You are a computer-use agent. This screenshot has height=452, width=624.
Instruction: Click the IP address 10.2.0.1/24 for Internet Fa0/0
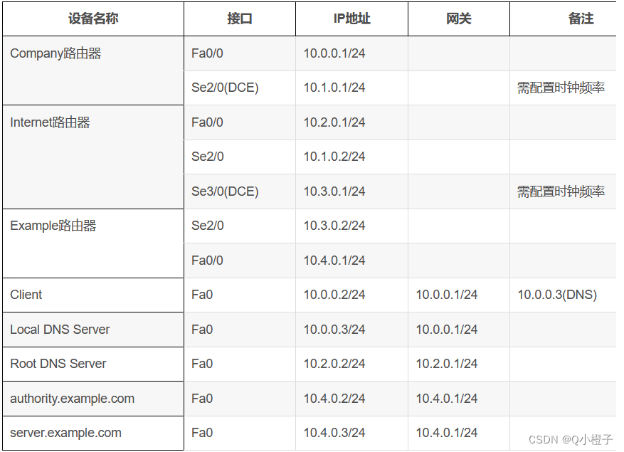point(334,122)
